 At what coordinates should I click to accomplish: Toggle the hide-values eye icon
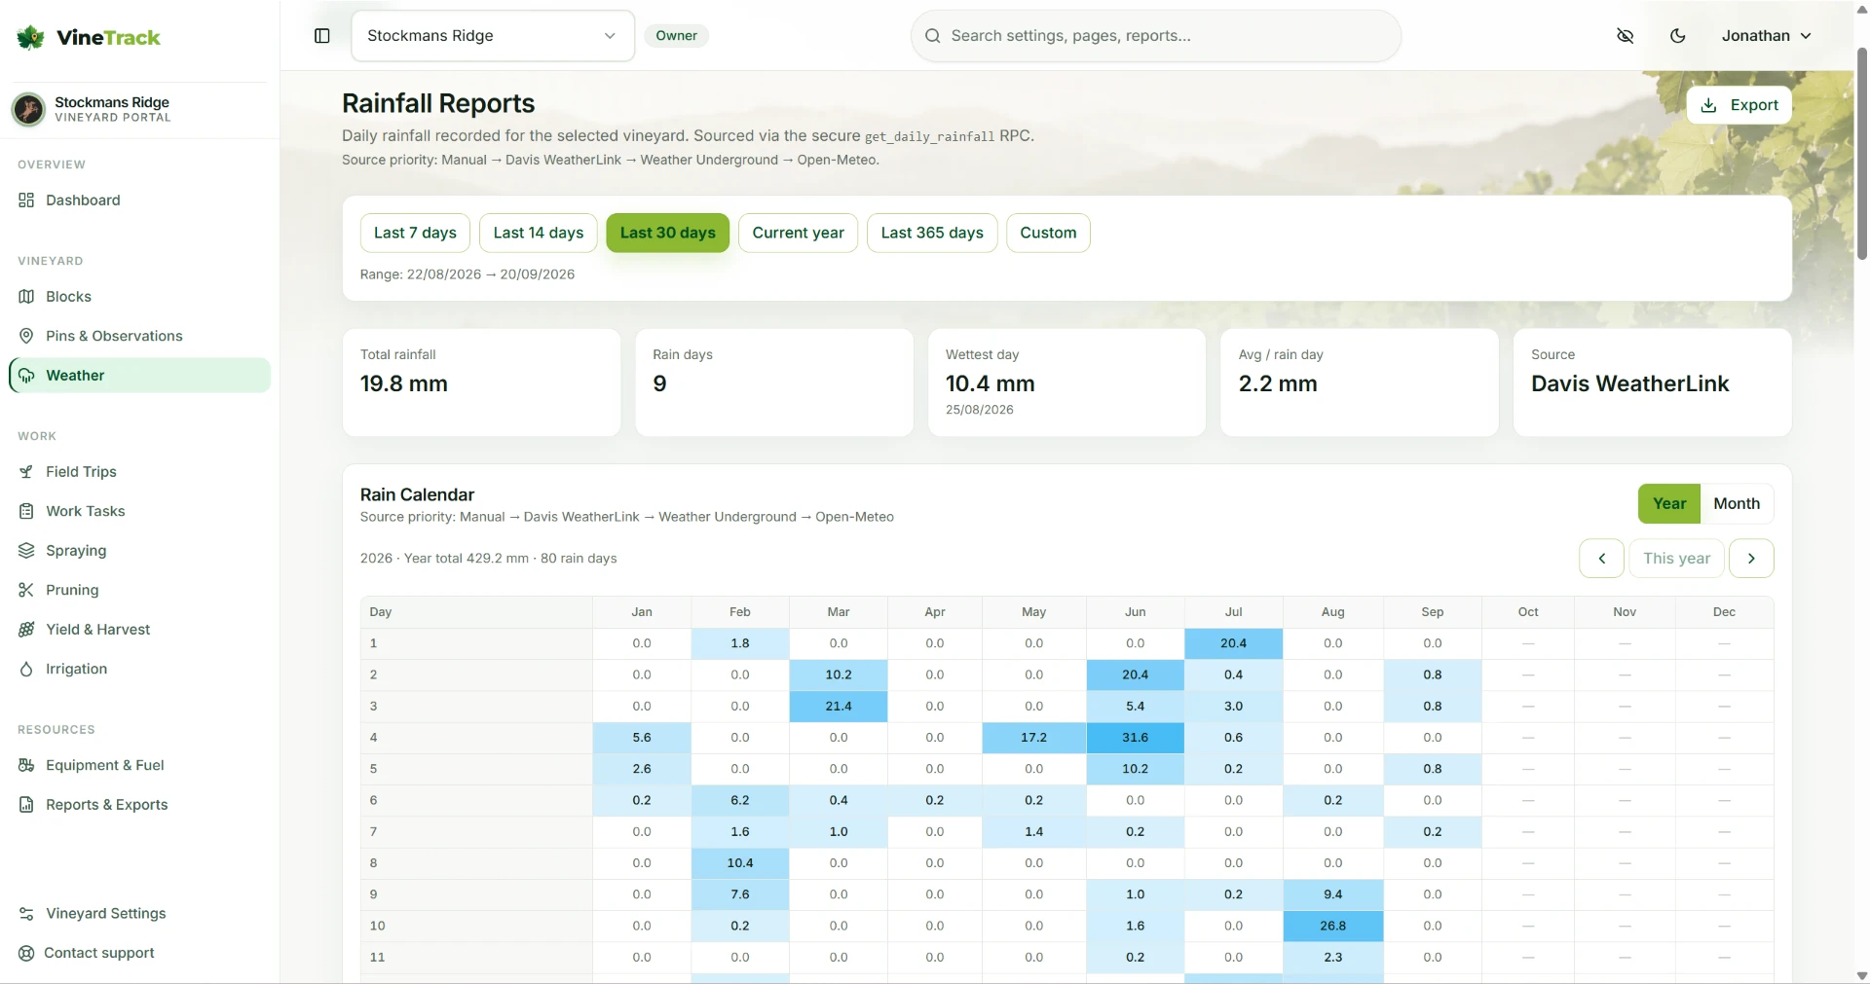[x=1625, y=36]
